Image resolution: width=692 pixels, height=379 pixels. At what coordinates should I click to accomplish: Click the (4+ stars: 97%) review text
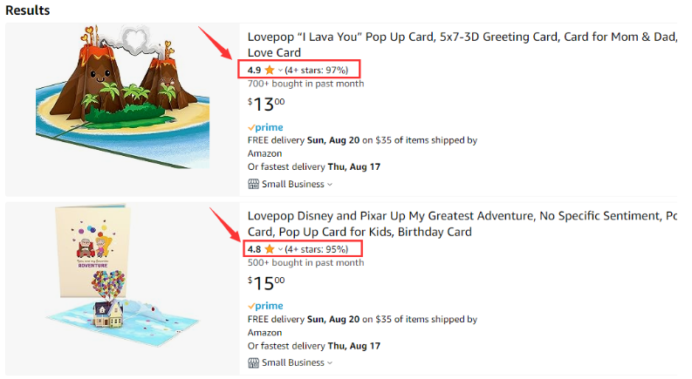tap(317, 70)
